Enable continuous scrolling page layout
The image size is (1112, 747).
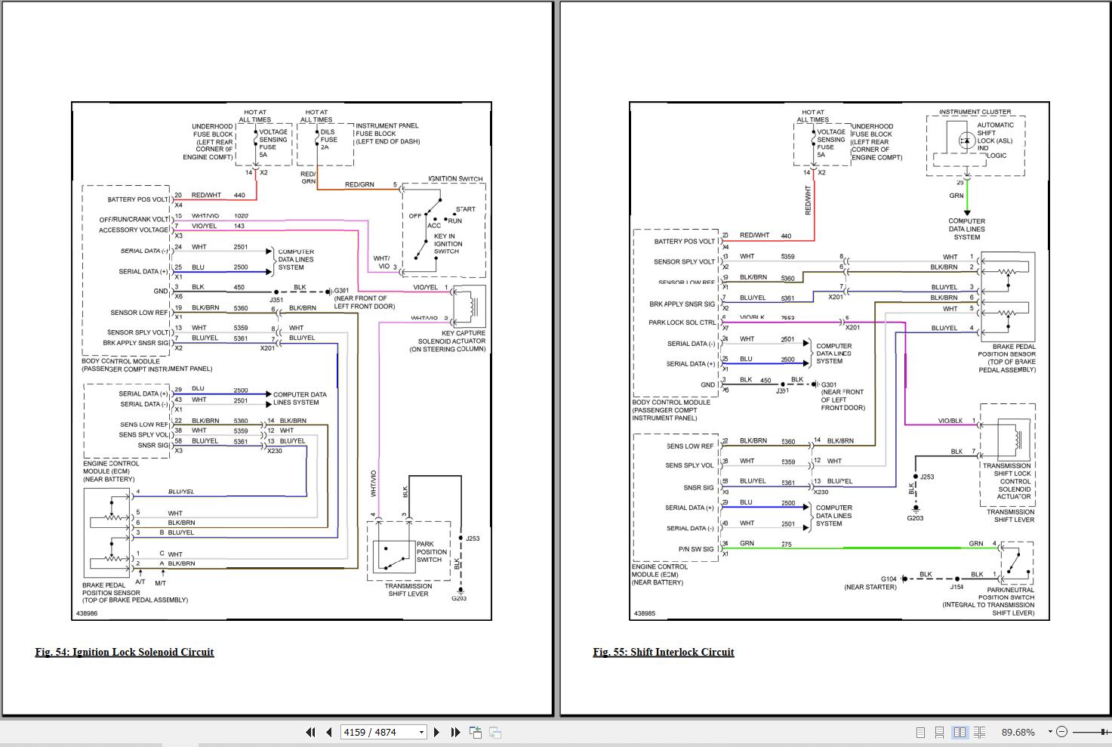(x=940, y=732)
